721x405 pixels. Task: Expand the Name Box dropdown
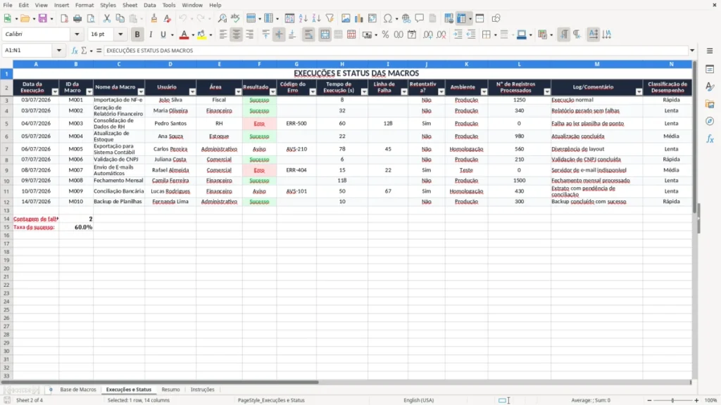pyautogui.click(x=59, y=51)
